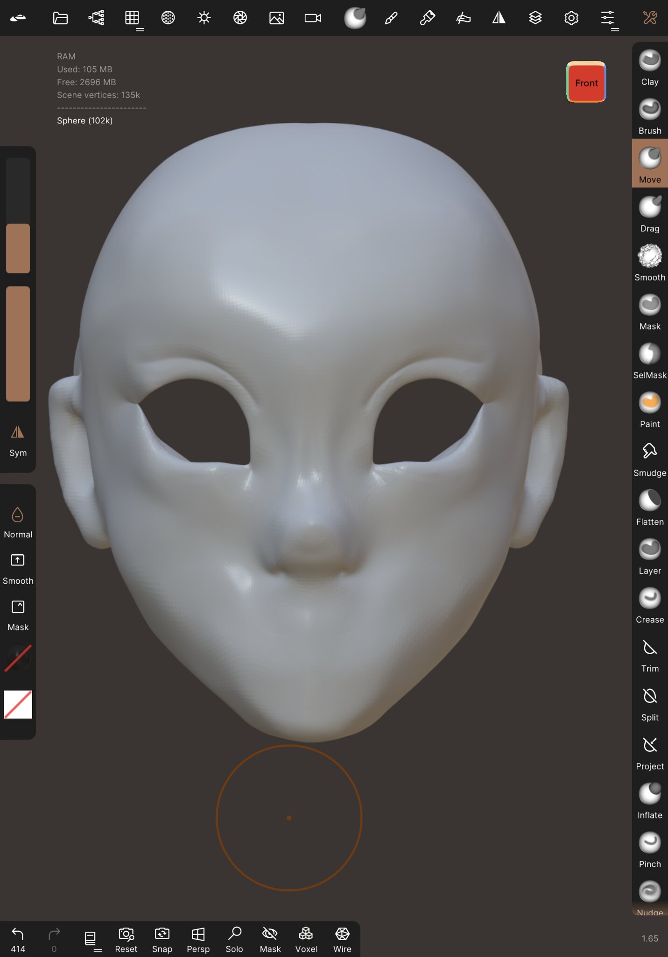
Task: Click the 1.65 version number
Action: (650, 938)
